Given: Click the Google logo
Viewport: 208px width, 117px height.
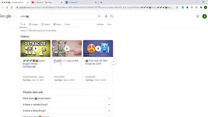Looking at the screenshot, I should click(6, 16).
